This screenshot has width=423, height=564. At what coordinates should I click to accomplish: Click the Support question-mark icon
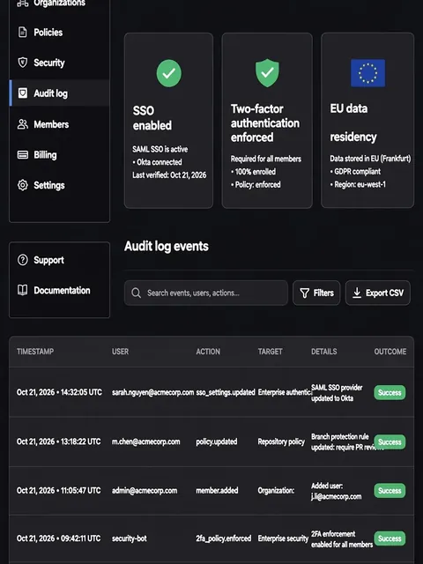coord(23,260)
